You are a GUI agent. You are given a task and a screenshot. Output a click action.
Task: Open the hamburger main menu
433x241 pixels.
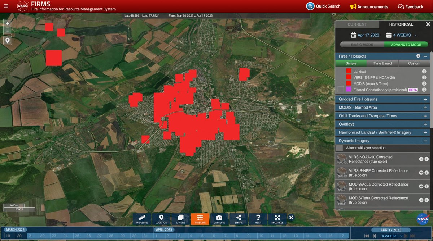[x=6, y=6]
